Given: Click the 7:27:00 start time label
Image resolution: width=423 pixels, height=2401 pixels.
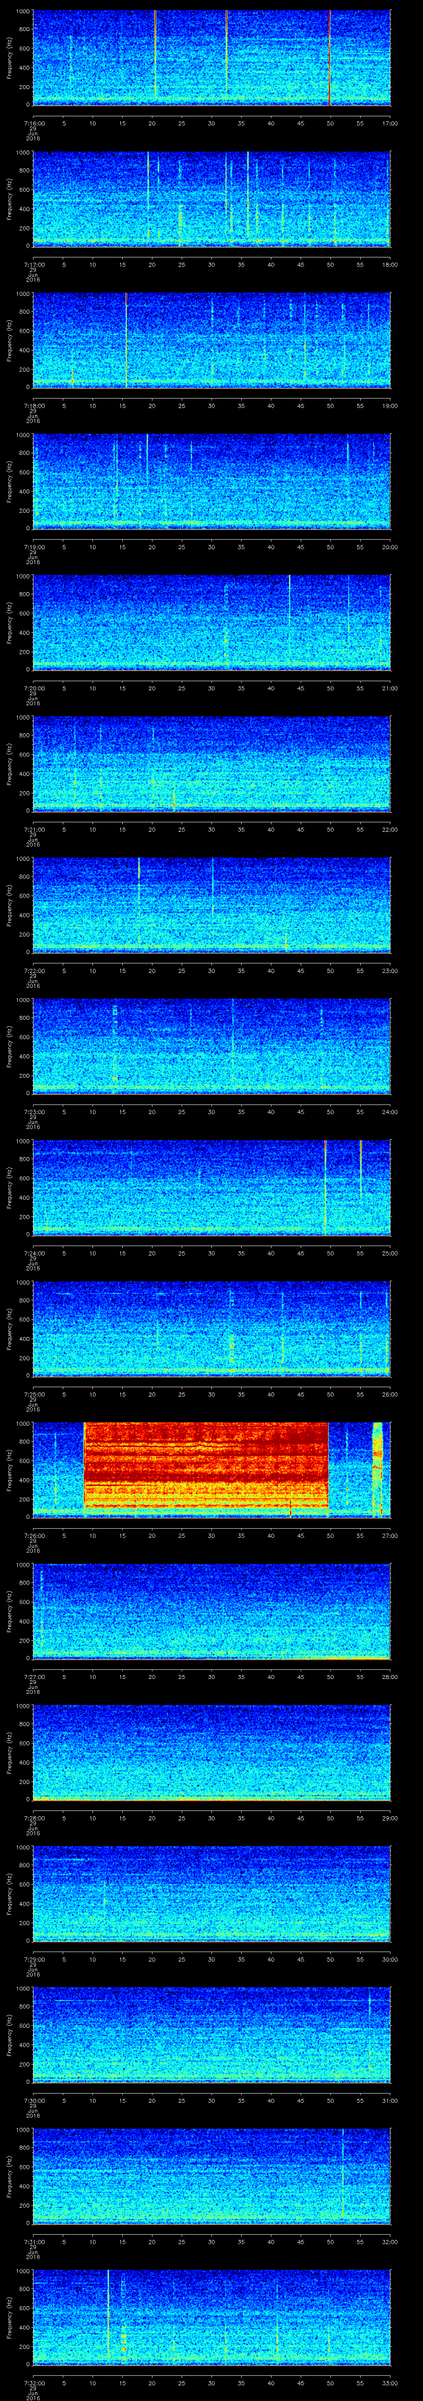Looking at the screenshot, I should [34, 1676].
